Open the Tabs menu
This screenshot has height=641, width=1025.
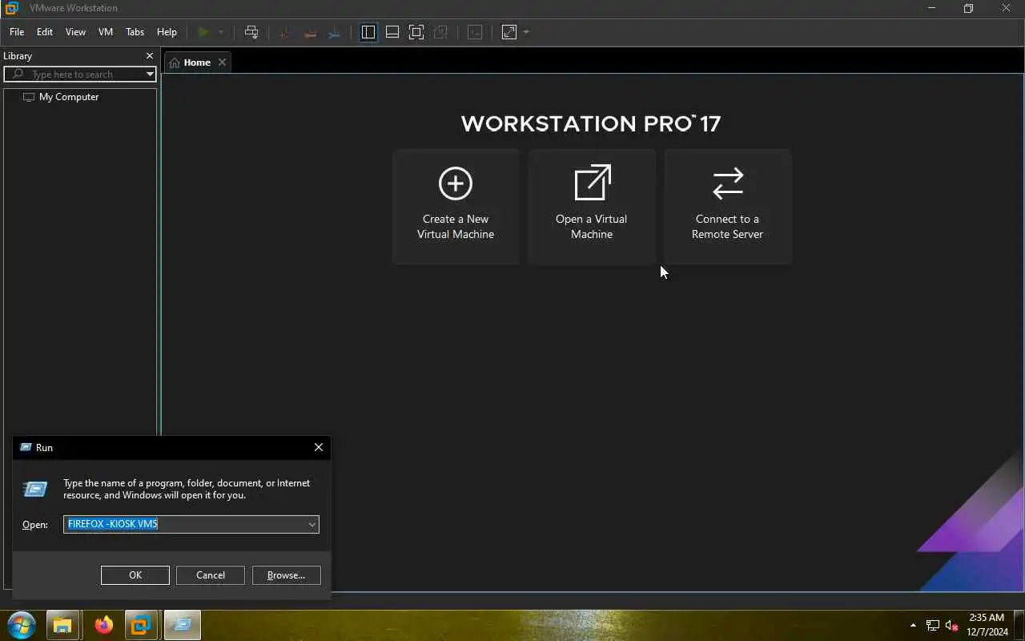[x=135, y=32]
